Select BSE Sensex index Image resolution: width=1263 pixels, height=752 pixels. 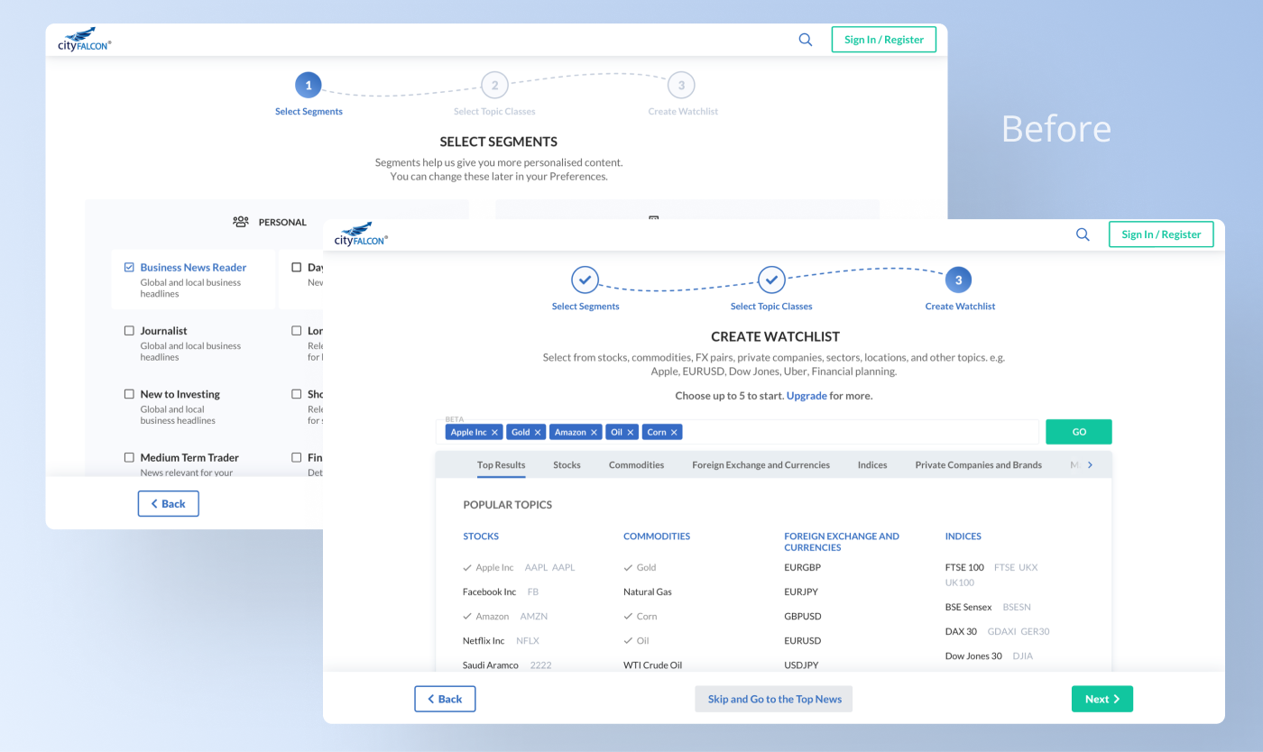point(968,607)
